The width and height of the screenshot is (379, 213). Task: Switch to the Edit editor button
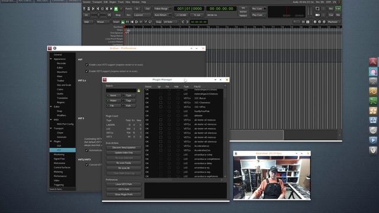[338, 9]
